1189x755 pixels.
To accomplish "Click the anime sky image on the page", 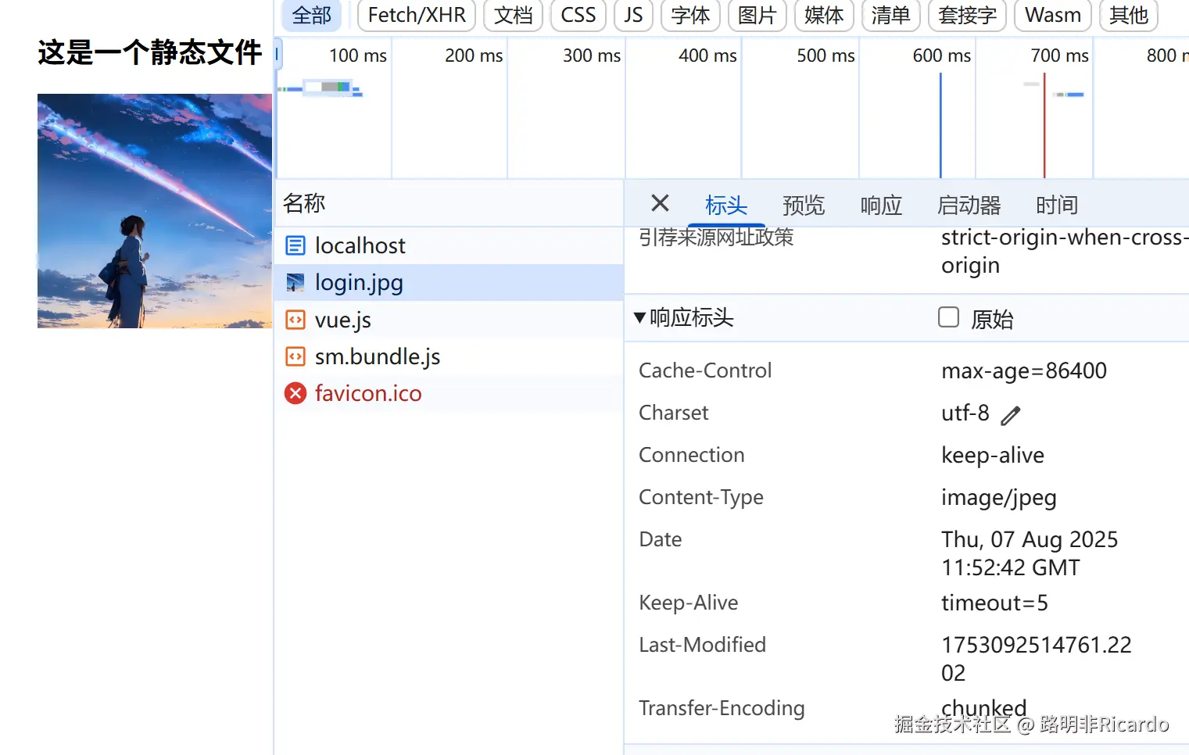I will point(155,211).
